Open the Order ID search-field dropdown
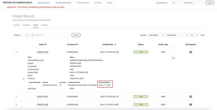Viewport: 217px width, 110px height. point(21,35)
